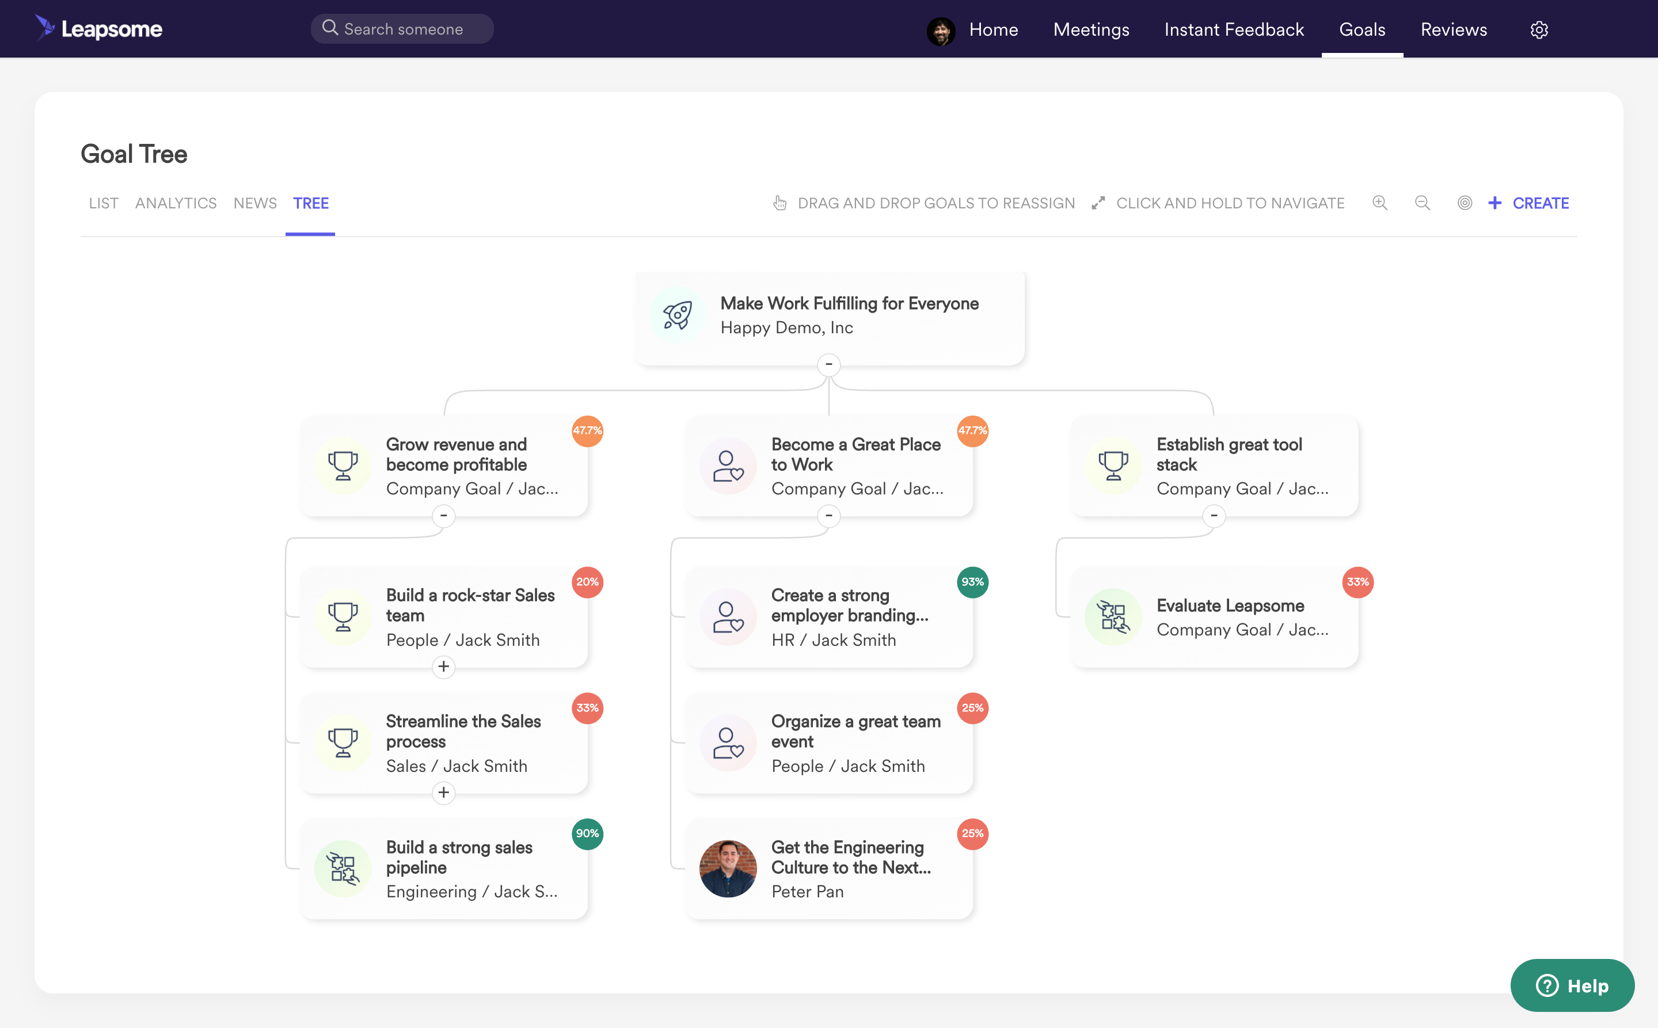
Task: Click rocket icon on Make Work Fulfilling goal
Action: click(x=678, y=315)
